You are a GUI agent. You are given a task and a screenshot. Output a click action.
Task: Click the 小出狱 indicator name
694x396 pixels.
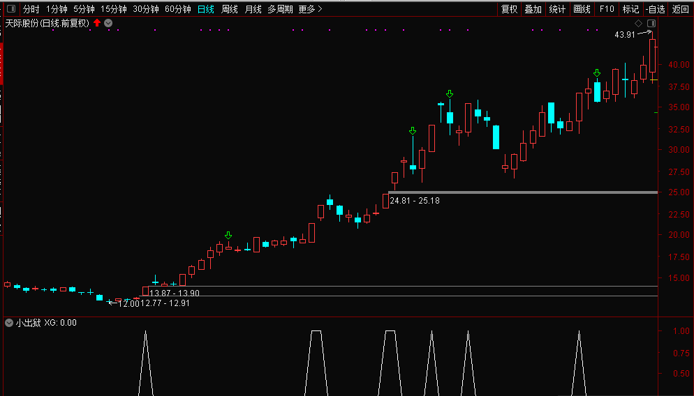(29, 323)
